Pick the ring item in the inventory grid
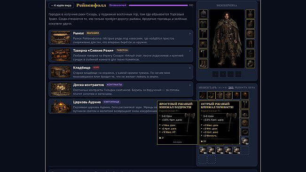This screenshot has width=306, height=172. pyautogui.click(x=245, y=132)
